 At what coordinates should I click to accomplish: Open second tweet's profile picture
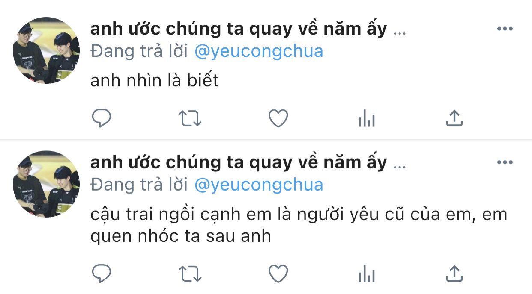click(46, 184)
